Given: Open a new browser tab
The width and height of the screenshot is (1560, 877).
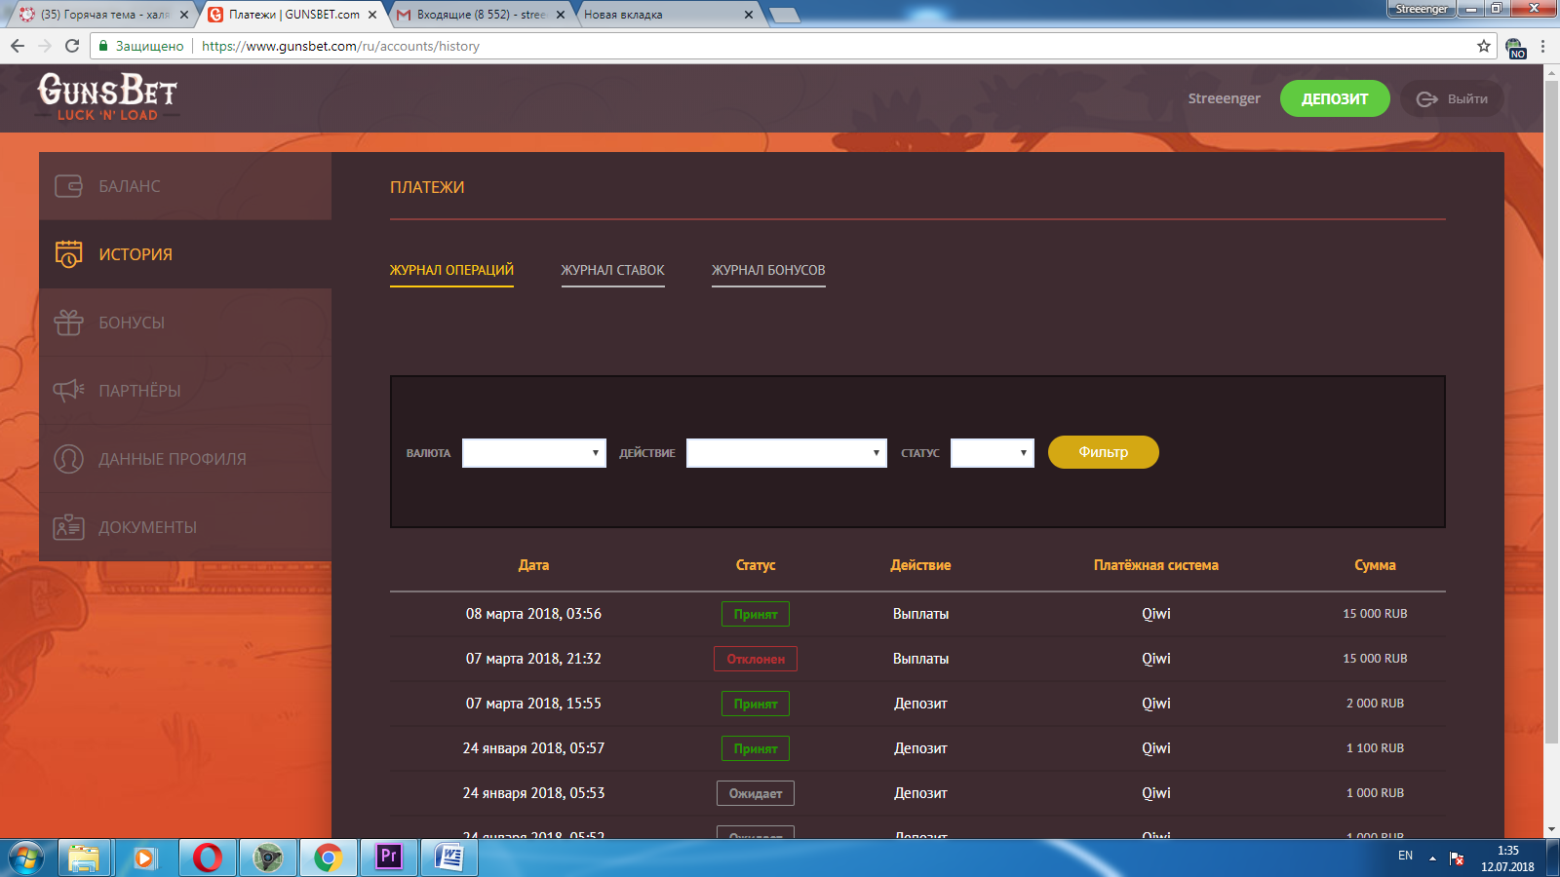Looking at the screenshot, I should 784,15.
